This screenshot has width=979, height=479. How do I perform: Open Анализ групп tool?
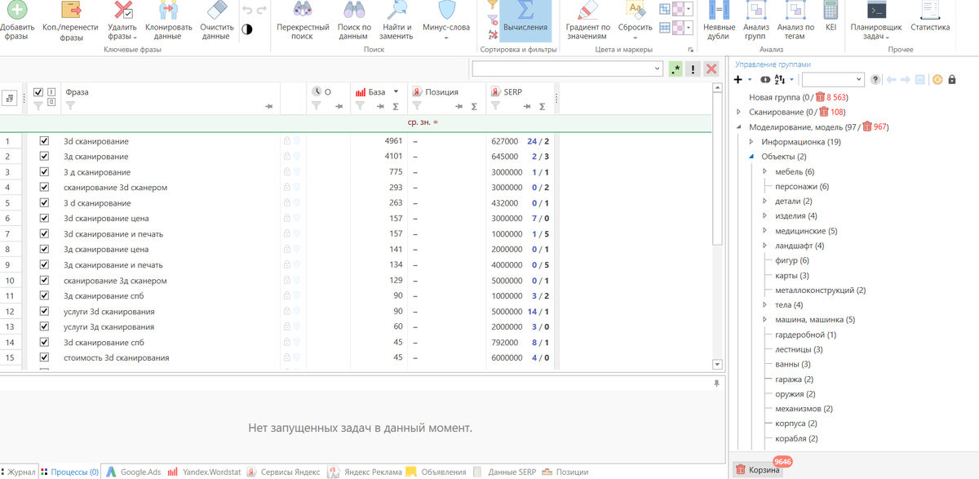click(x=755, y=20)
